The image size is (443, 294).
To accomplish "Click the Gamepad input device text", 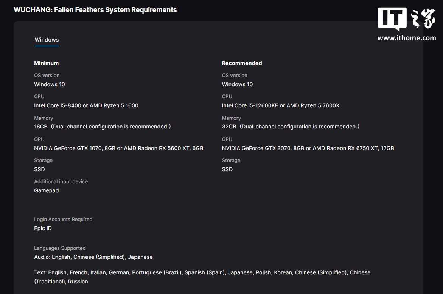I will 47,190.
